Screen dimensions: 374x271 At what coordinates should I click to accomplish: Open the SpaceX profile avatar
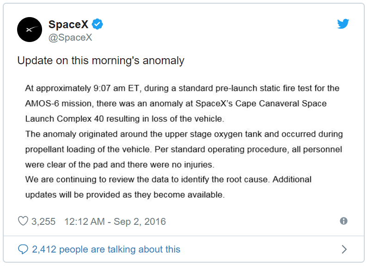pyautogui.click(x=30, y=30)
